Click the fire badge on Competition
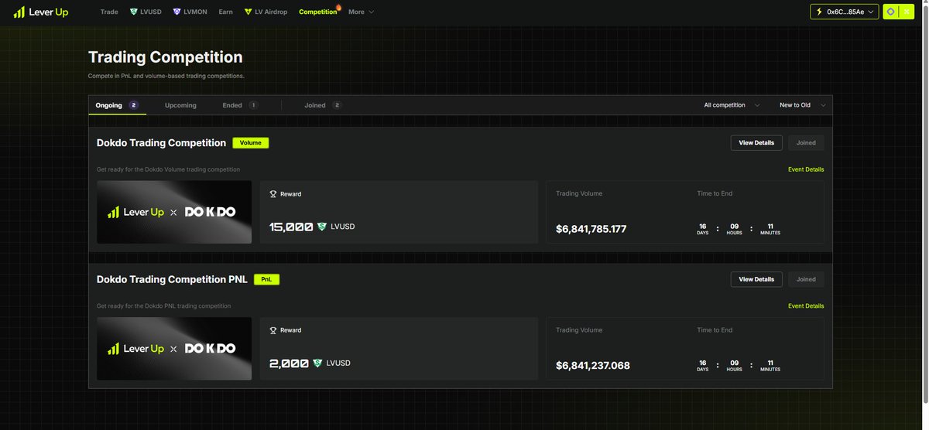 click(x=338, y=7)
